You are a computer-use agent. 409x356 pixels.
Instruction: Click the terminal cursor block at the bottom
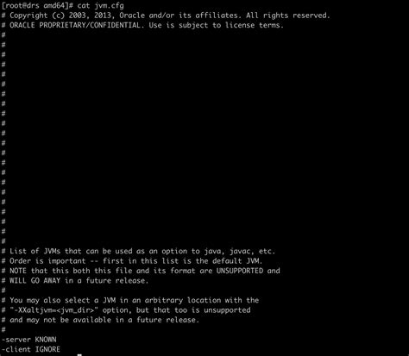[x=79, y=355]
